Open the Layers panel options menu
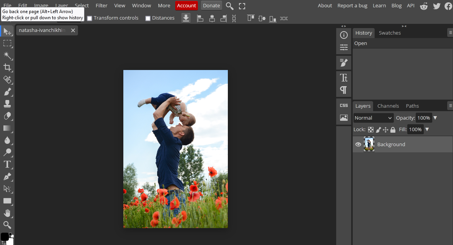This screenshot has width=453, height=245. (450, 106)
